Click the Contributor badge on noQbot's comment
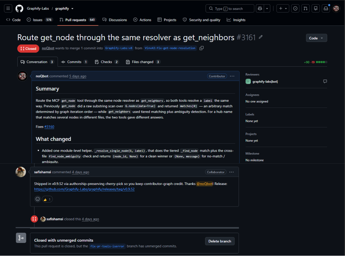Viewport: 345px width, 256px height. [217, 76]
